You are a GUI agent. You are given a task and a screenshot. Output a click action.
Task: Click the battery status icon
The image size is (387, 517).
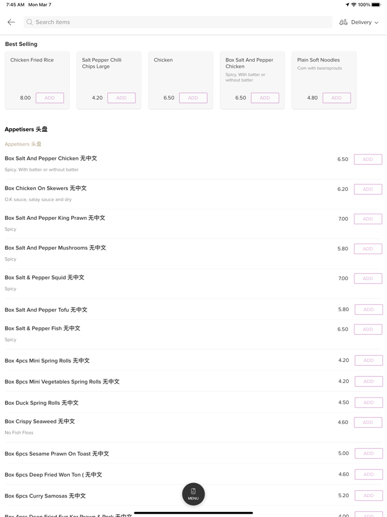click(376, 4)
